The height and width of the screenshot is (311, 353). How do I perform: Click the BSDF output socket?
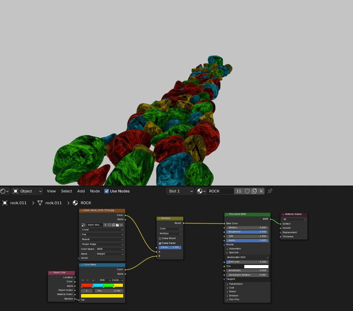pos(271,219)
